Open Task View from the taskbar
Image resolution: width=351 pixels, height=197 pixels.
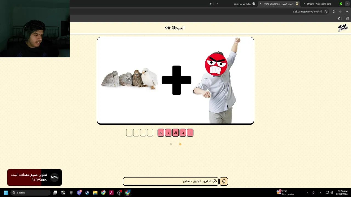pos(55,193)
